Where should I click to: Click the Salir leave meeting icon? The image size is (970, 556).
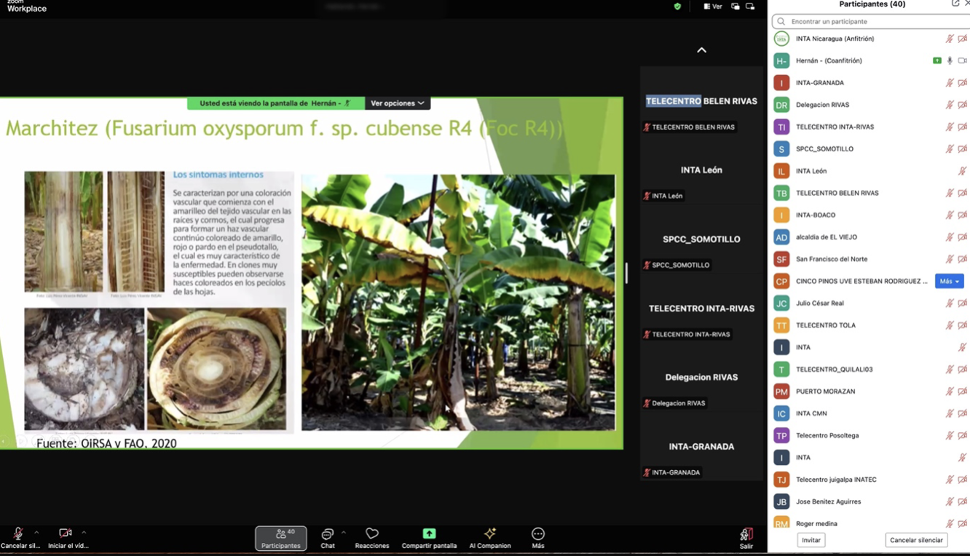point(746,535)
